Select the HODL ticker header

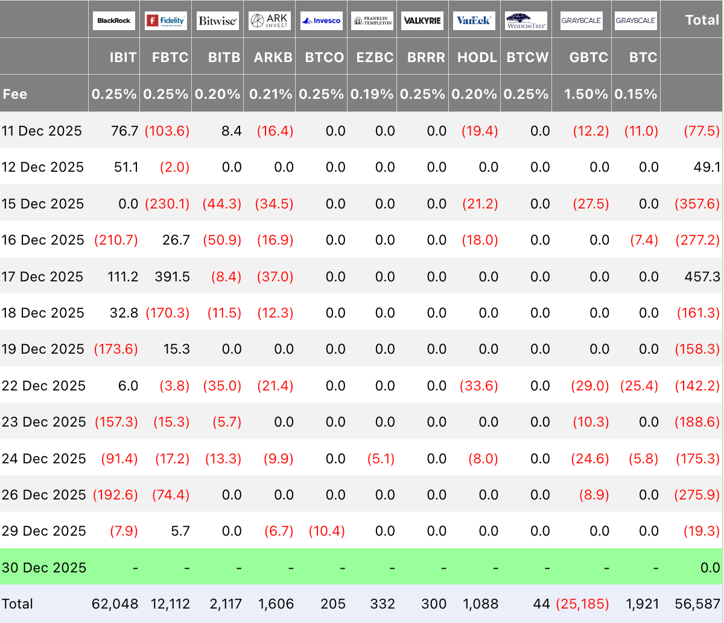coord(477,57)
